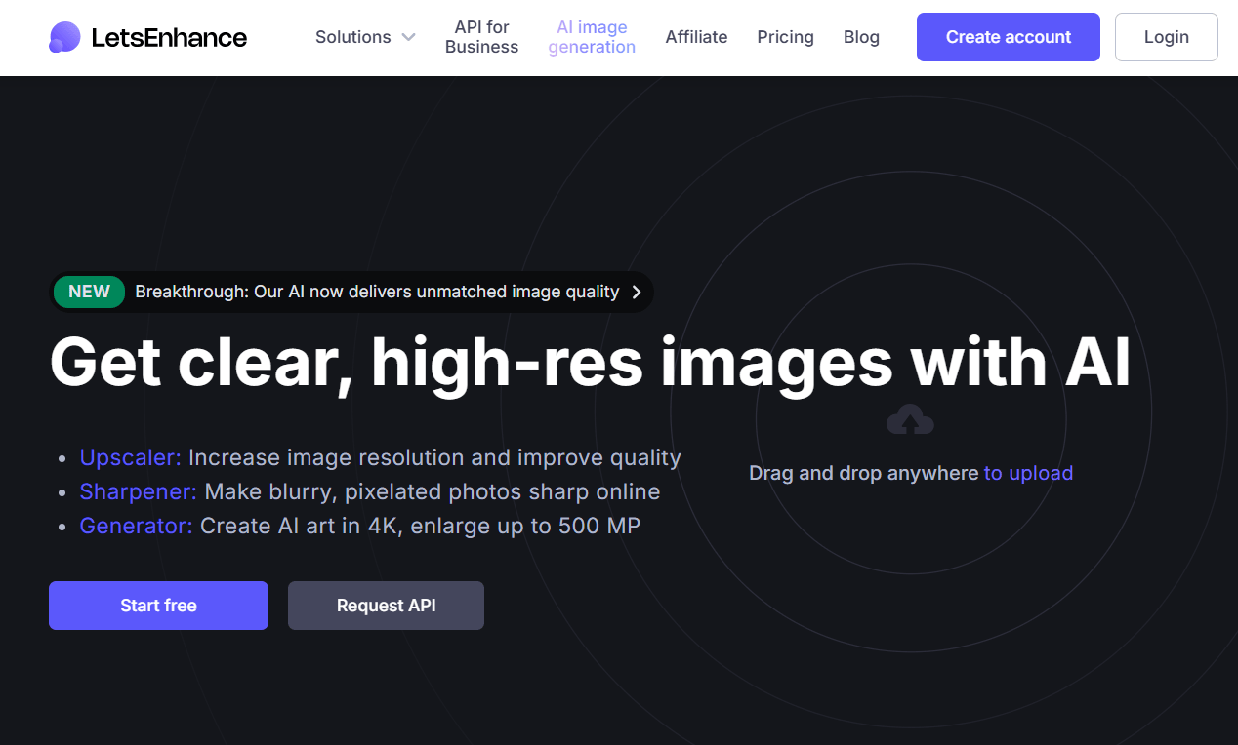Click the LetsEnhance purple logo icon
The width and height of the screenshot is (1238, 745).
[64, 37]
